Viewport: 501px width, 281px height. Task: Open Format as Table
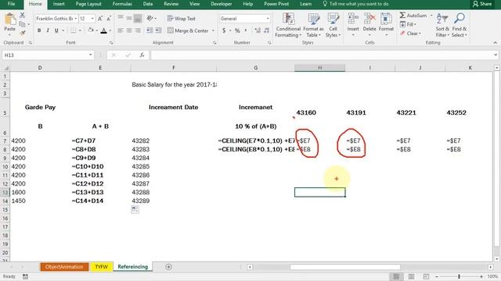(313, 26)
